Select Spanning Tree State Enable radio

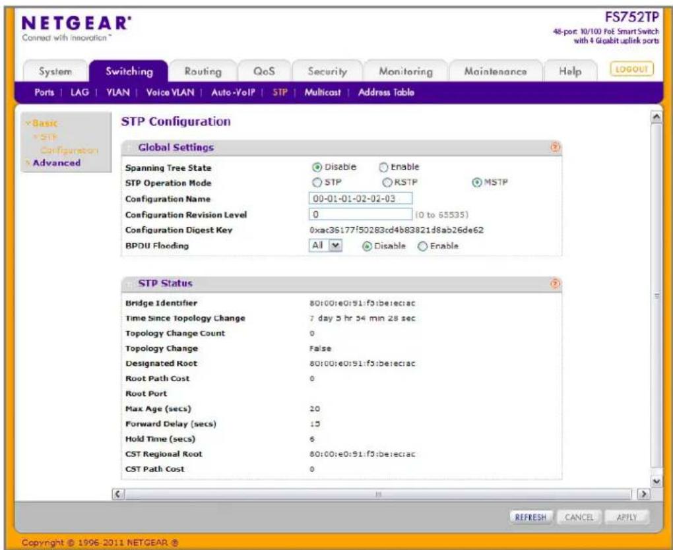click(x=383, y=168)
